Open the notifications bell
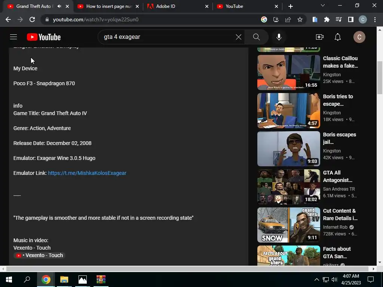 pyautogui.click(x=338, y=37)
